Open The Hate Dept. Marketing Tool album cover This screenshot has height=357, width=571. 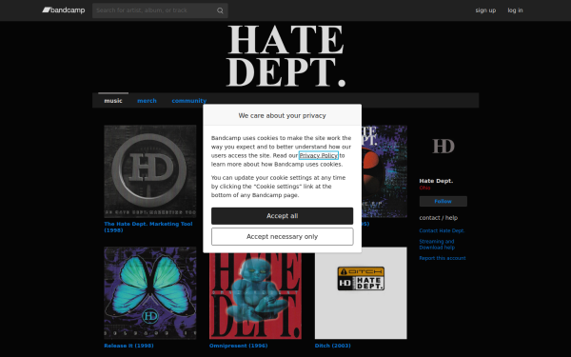pos(150,171)
